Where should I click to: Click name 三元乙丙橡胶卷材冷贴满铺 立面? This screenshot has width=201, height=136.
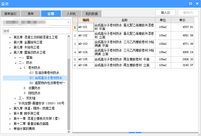tap(124, 52)
